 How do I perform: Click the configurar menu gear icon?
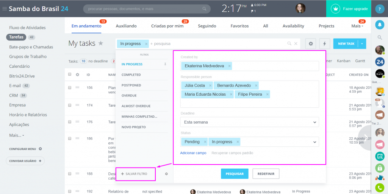point(40,149)
